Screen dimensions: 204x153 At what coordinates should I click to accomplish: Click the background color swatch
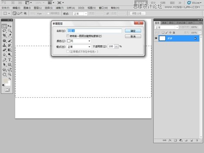point(9,84)
